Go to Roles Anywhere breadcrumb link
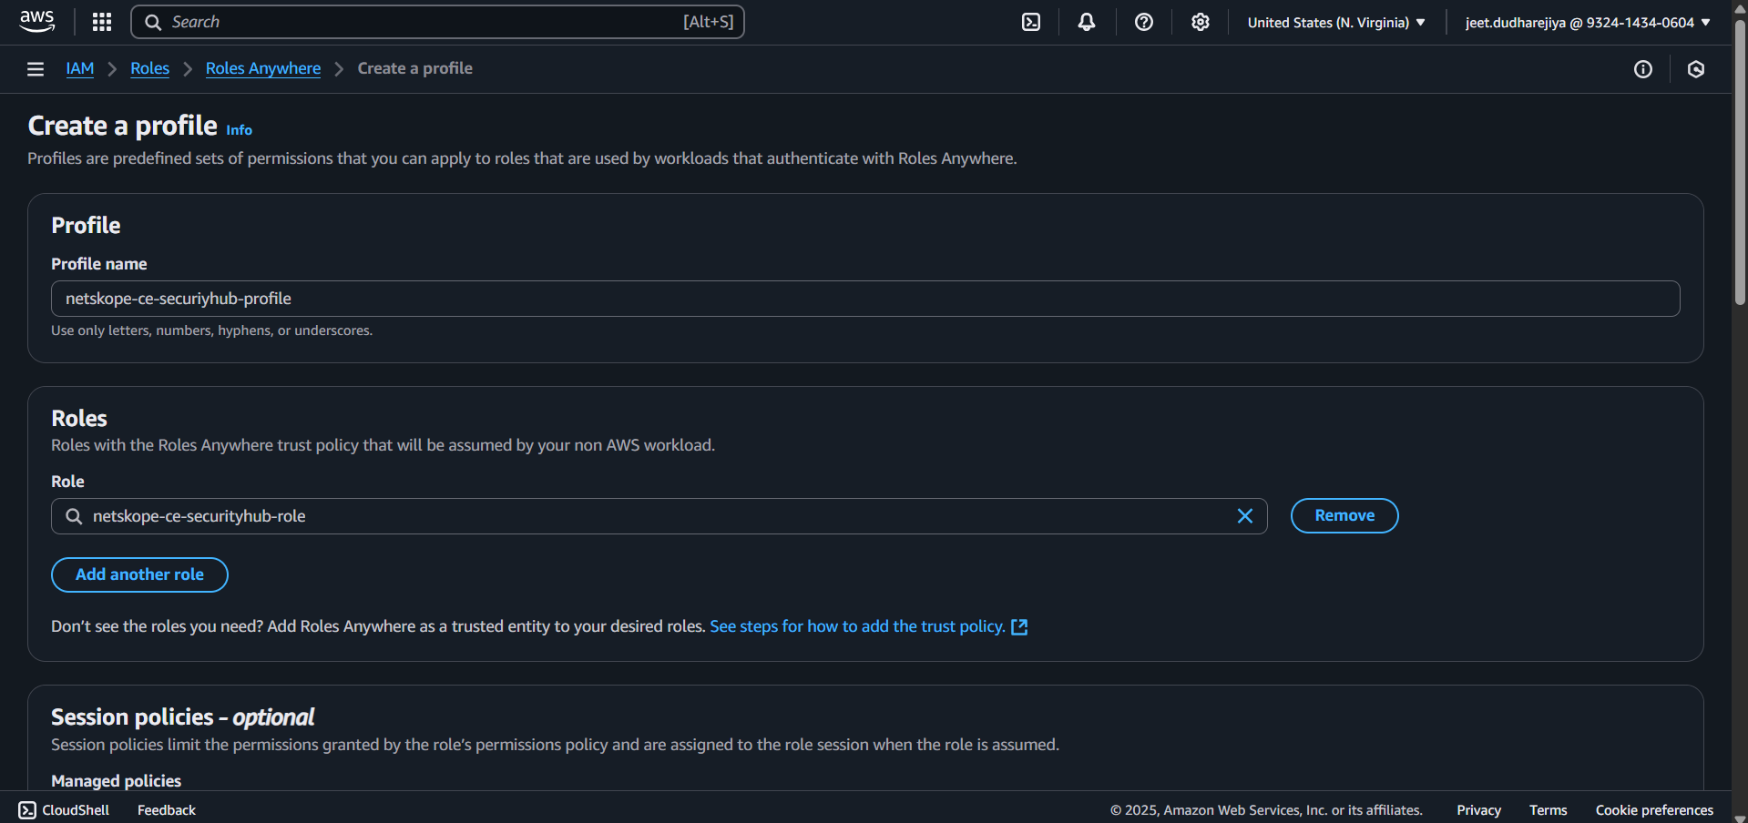Image resolution: width=1748 pixels, height=823 pixels. pyautogui.click(x=263, y=68)
